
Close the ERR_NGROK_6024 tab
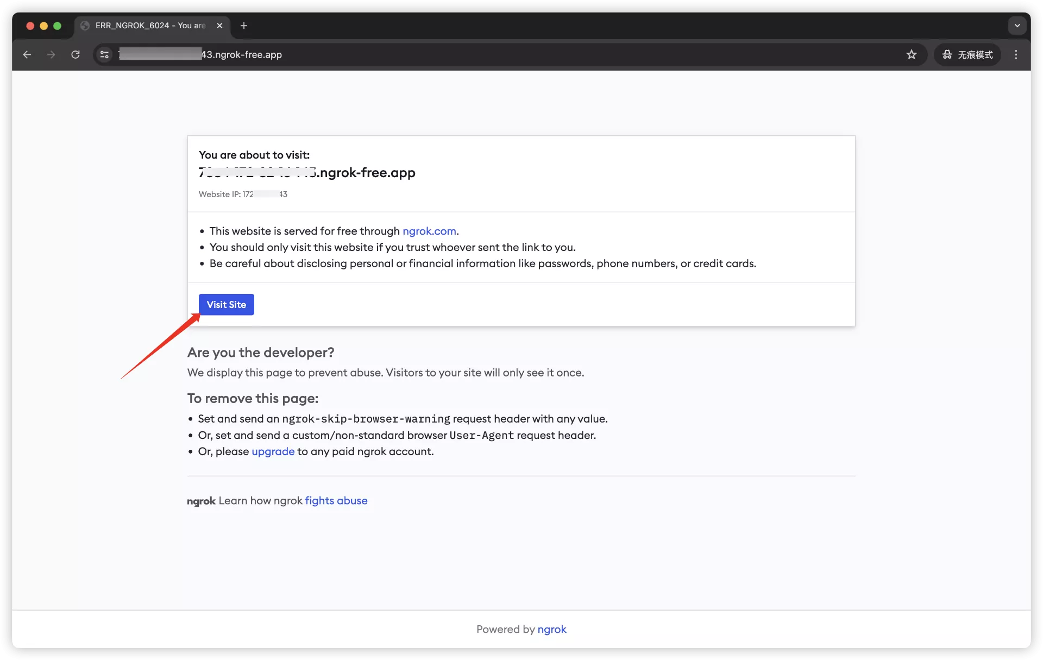pos(219,26)
